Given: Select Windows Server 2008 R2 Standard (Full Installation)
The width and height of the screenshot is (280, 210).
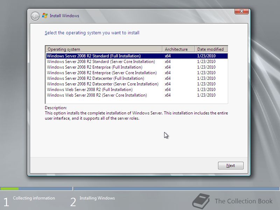Looking at the screenshot, I should point(137,56).
